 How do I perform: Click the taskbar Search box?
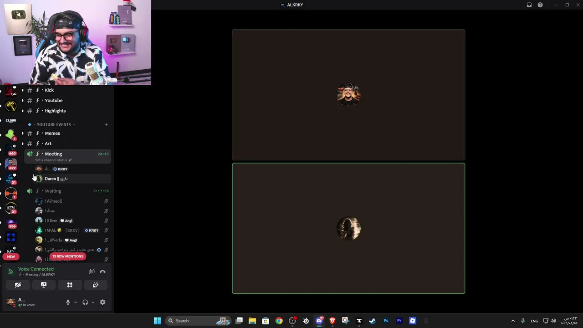198,321
